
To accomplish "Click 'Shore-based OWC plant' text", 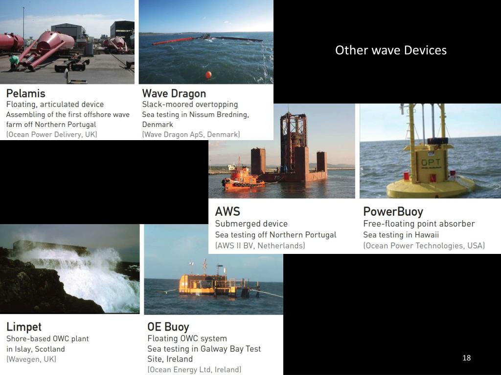I will click(47, 339).
